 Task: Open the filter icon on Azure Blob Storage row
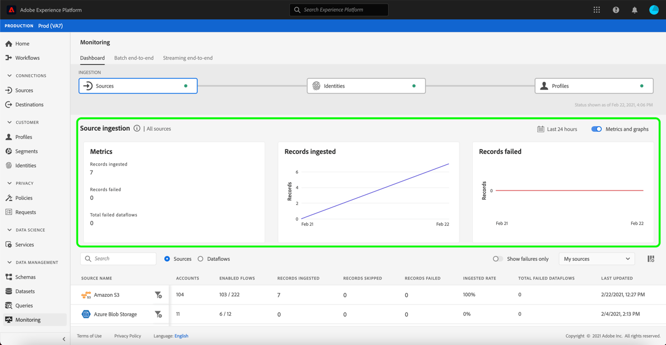(159, 314)
